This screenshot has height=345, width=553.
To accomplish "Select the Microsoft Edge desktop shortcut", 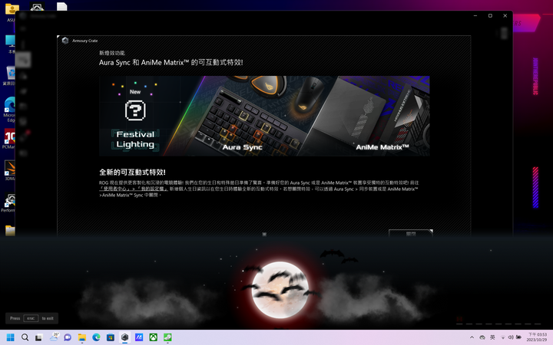I will [x=10, y=109].
